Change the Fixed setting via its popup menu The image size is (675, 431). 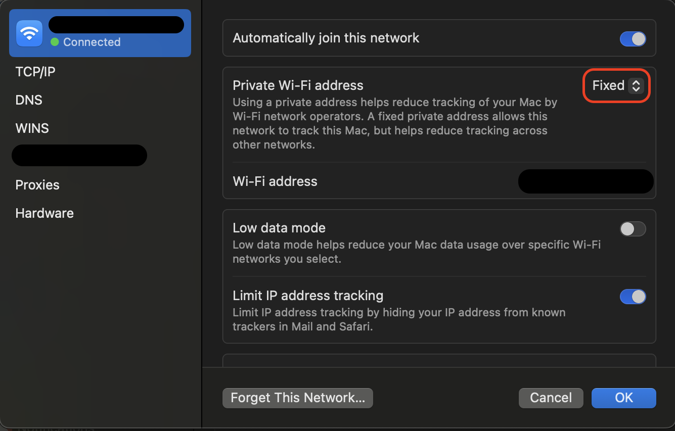616,85
